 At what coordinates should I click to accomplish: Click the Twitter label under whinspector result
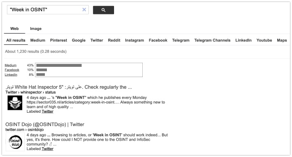[47, 111]
